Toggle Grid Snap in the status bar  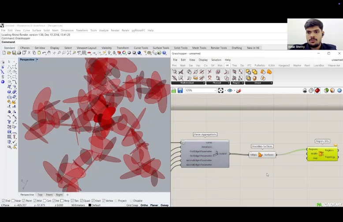pos(132,205)
